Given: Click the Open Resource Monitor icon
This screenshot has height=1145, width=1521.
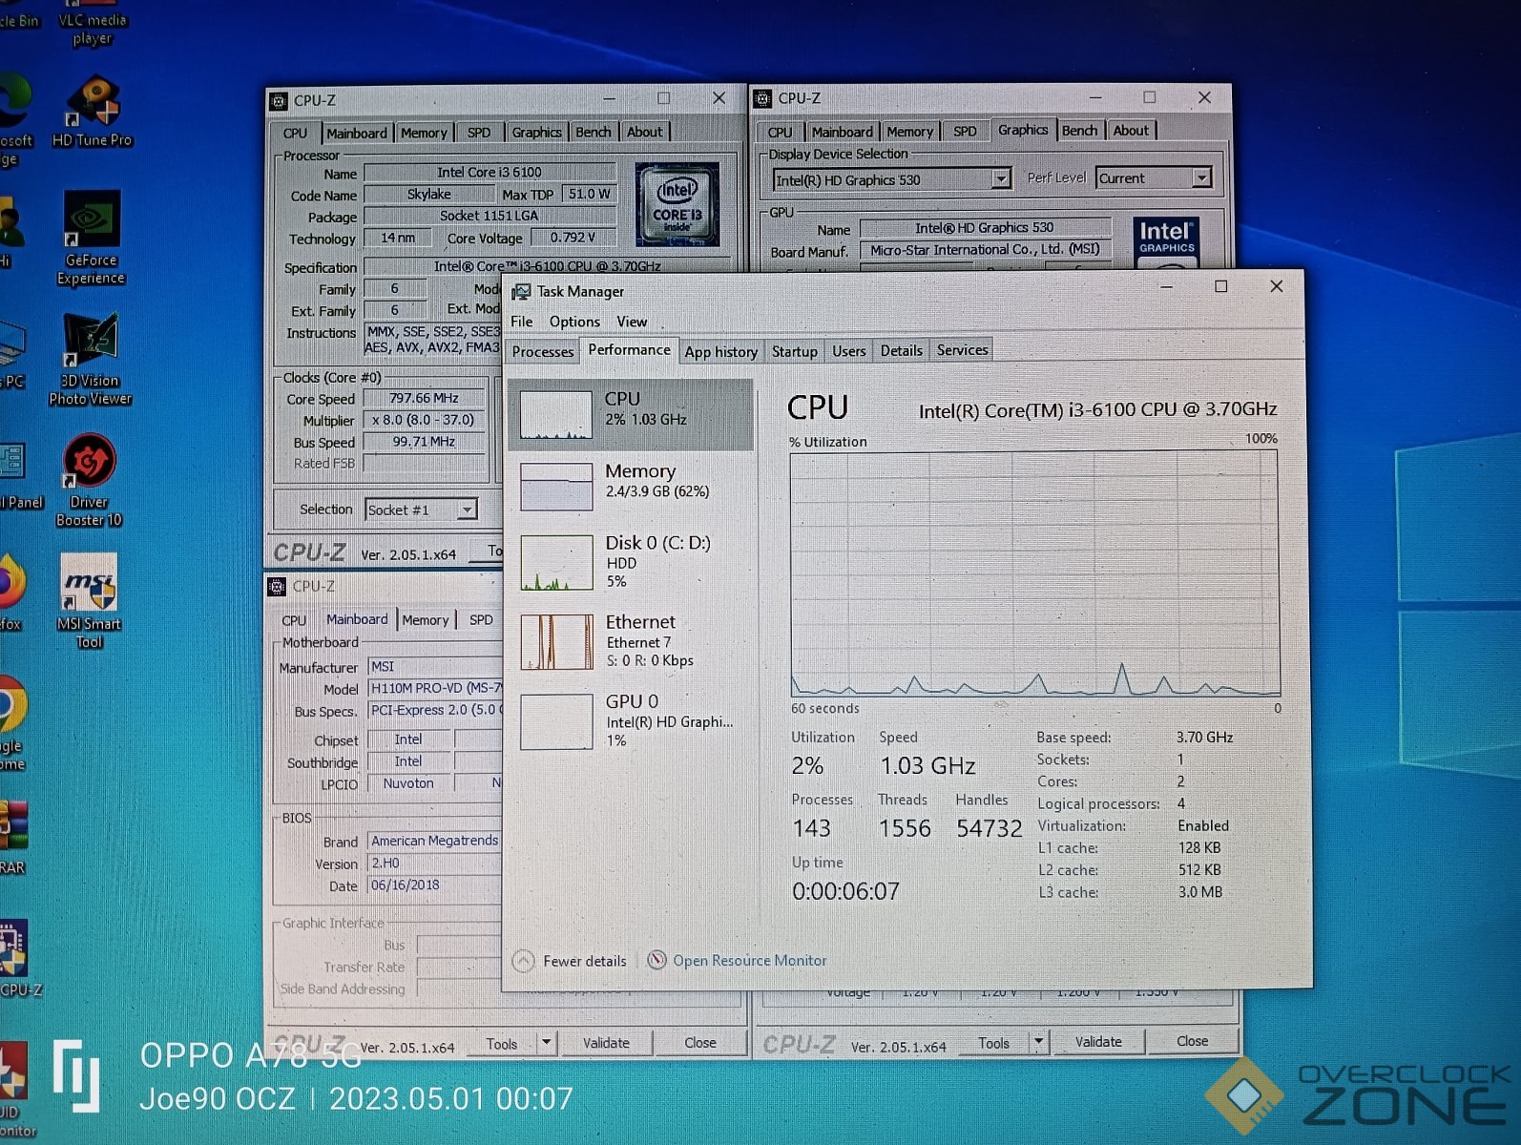Looking at the screenshot, I should 656,960.
